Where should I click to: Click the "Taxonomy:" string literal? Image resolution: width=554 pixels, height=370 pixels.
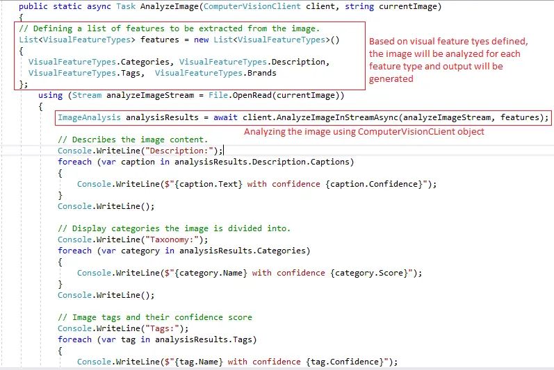click(172, 240)
